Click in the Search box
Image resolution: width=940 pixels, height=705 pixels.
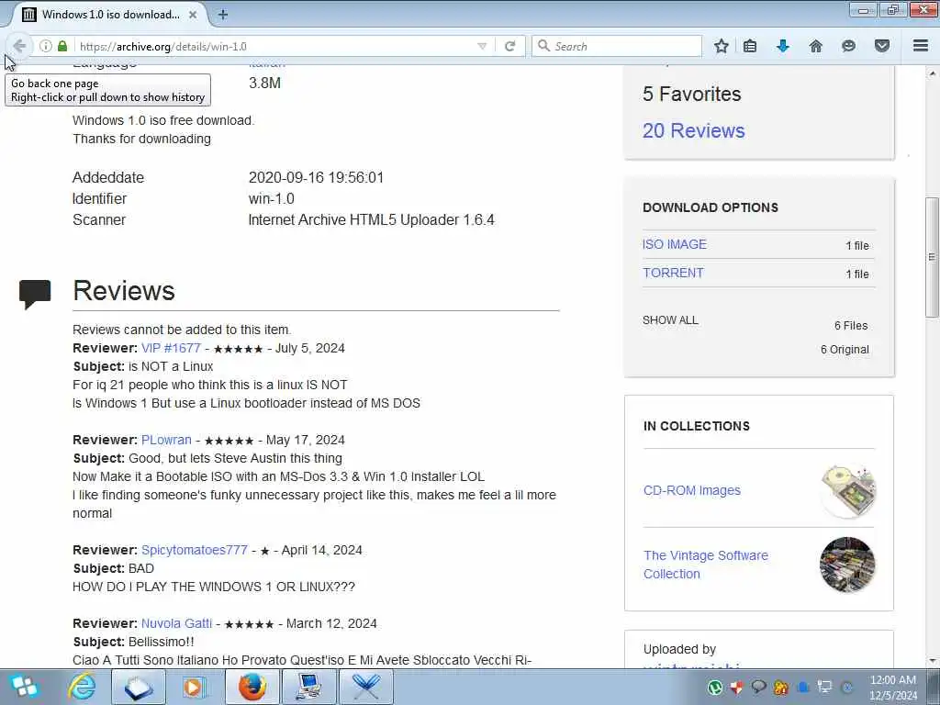pos(616,46)
